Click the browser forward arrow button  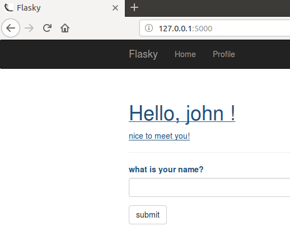click(x=29, y=29)
